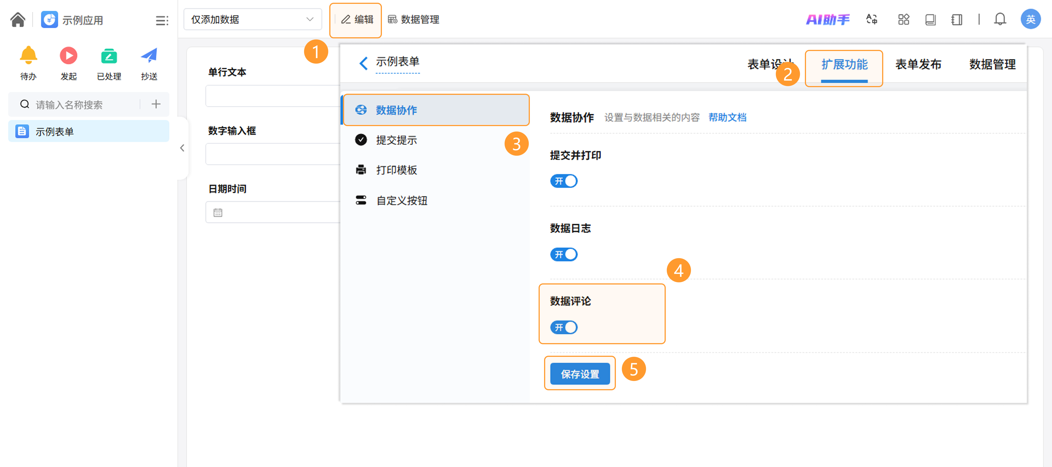1052x467 pixels.
Task: Open the 帮助文档 link
Action: 727,118
